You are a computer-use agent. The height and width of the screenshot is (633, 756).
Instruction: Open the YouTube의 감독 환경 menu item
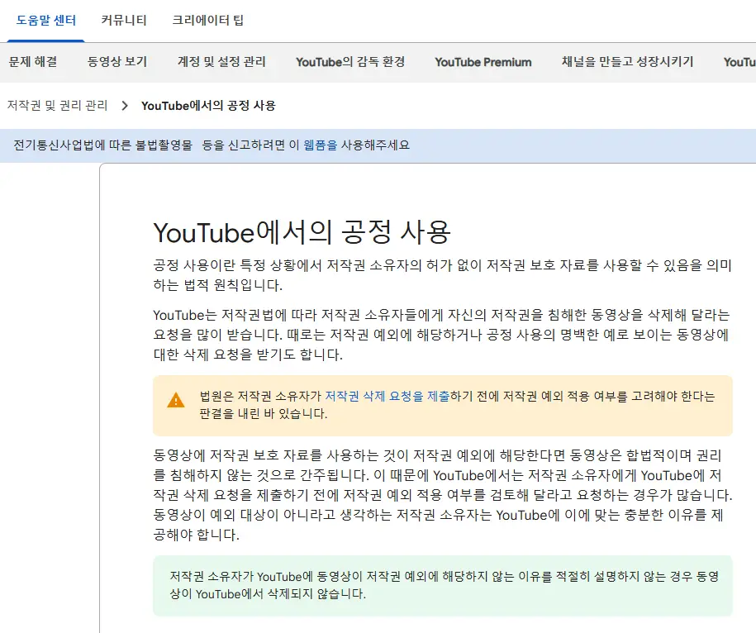(x=349, y=62)
